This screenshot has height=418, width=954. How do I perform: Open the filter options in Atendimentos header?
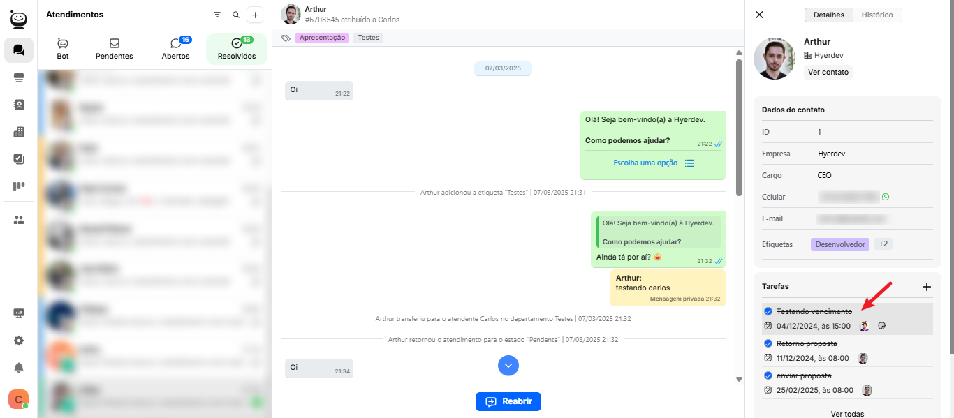[x=217, y=15]
